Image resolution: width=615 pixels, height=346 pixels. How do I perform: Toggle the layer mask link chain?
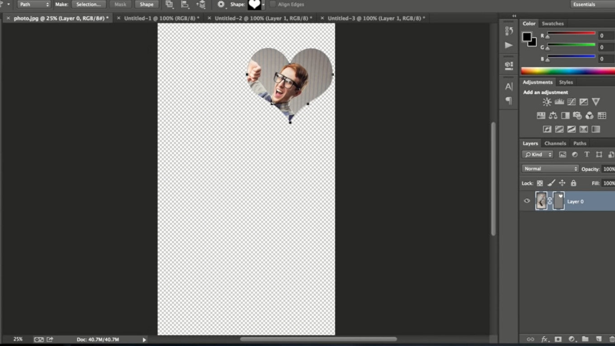(x=550, y=201)
